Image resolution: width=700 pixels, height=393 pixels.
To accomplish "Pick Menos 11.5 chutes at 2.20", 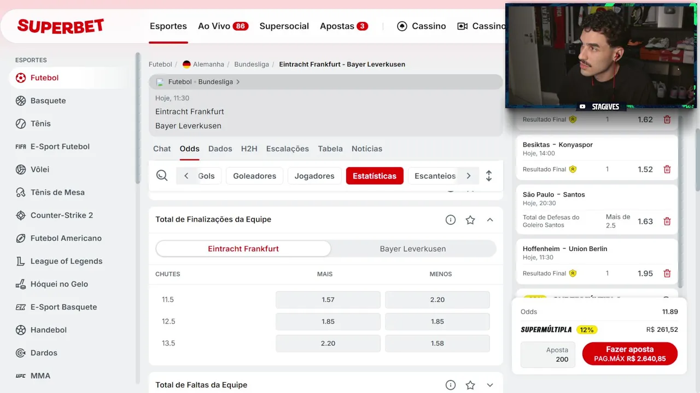I will [437, 300].
